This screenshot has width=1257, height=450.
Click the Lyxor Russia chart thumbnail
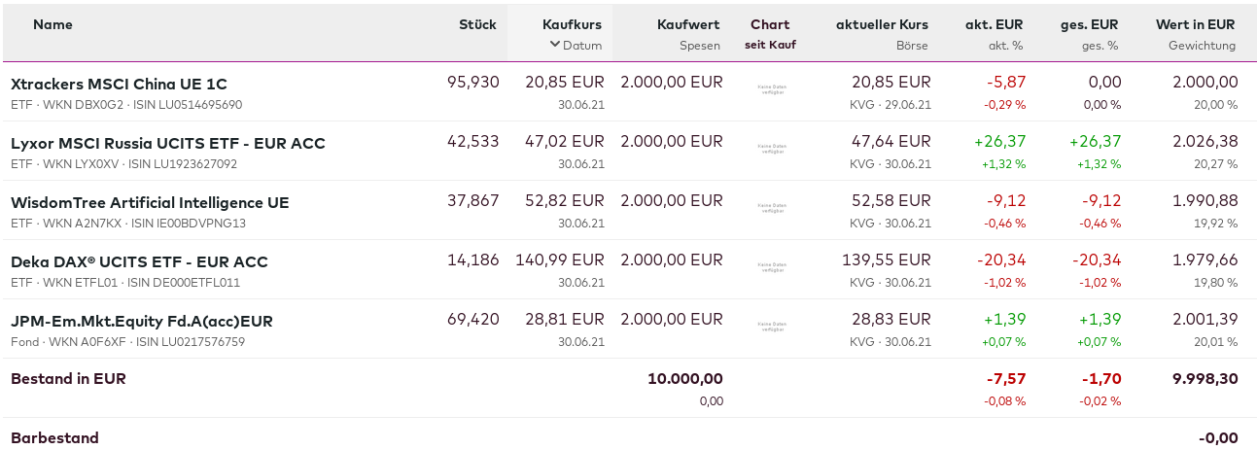tap(772, 149)
